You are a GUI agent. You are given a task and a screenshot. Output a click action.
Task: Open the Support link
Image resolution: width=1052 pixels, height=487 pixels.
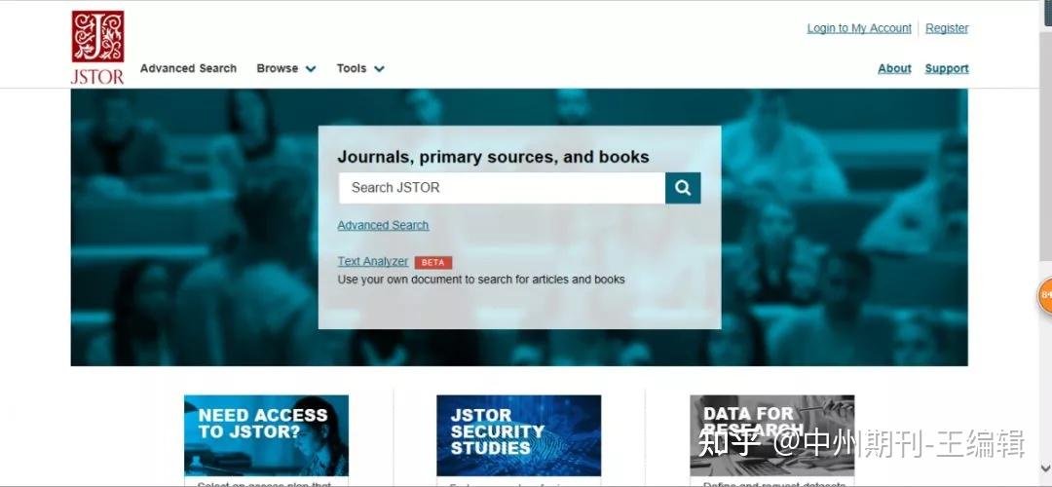point(947,68)
